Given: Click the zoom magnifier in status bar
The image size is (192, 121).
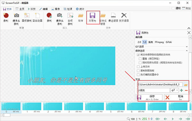Looking at the screenshot, I should [x=128, y=119].
